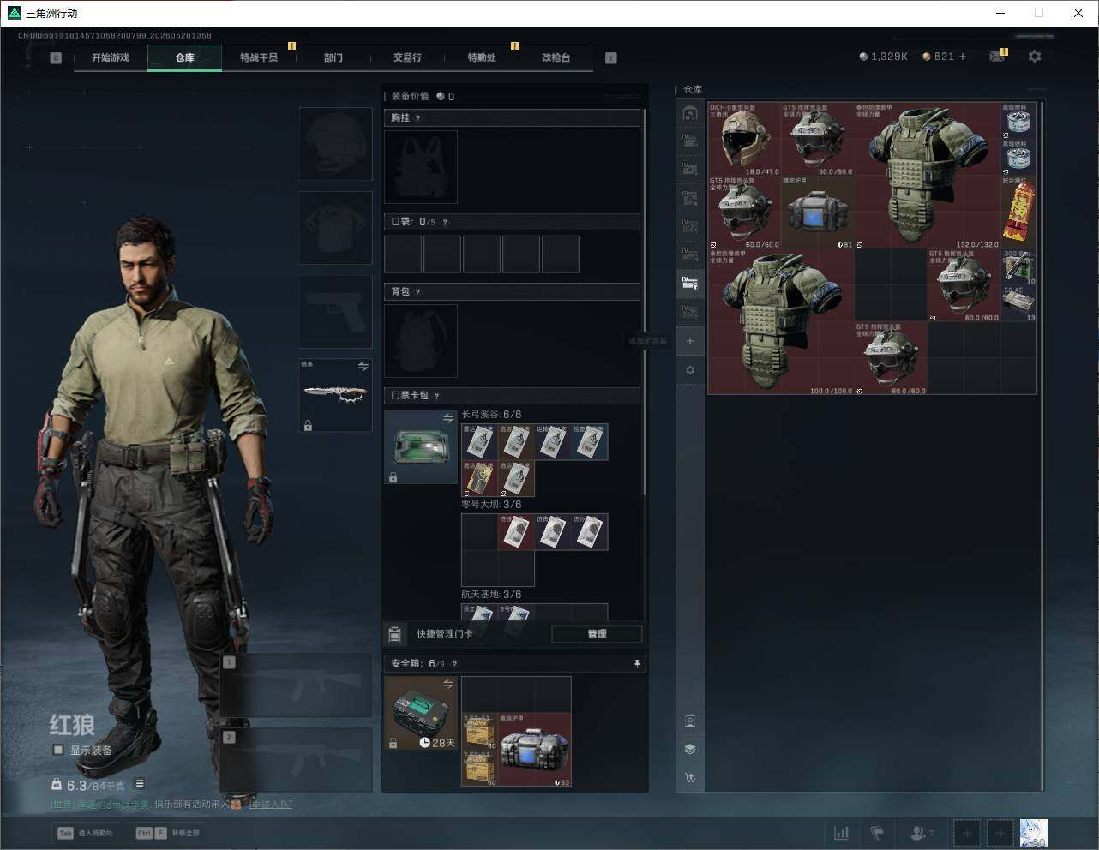Open the 口袋 help tooltip
The width and height of the screenshot is (1099, 850).
[x=445, y=222]
